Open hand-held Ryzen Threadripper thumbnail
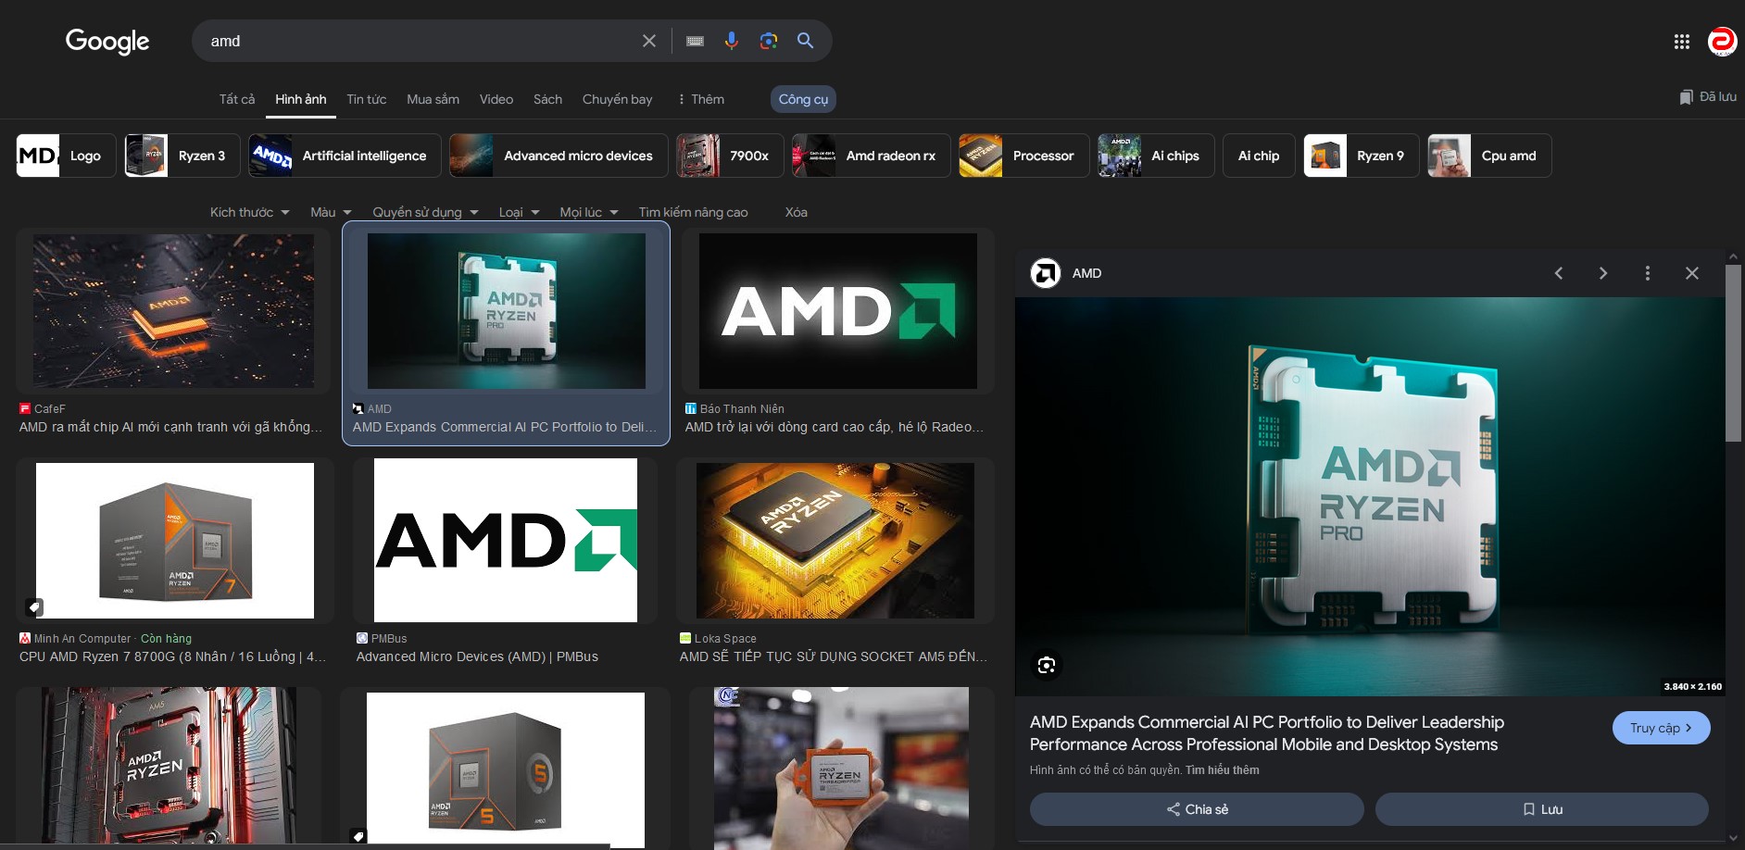1745x850 pixels. coord(841,769)
